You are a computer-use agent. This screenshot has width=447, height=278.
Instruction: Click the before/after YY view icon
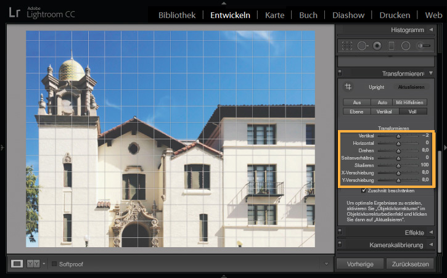pyautogui.click(x=33, y=264)
